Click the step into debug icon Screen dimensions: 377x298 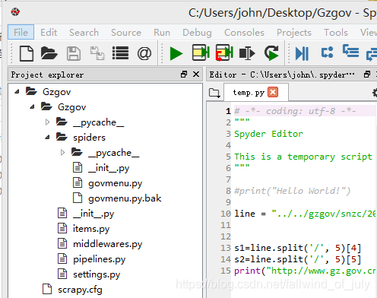(x=350, y=51)
